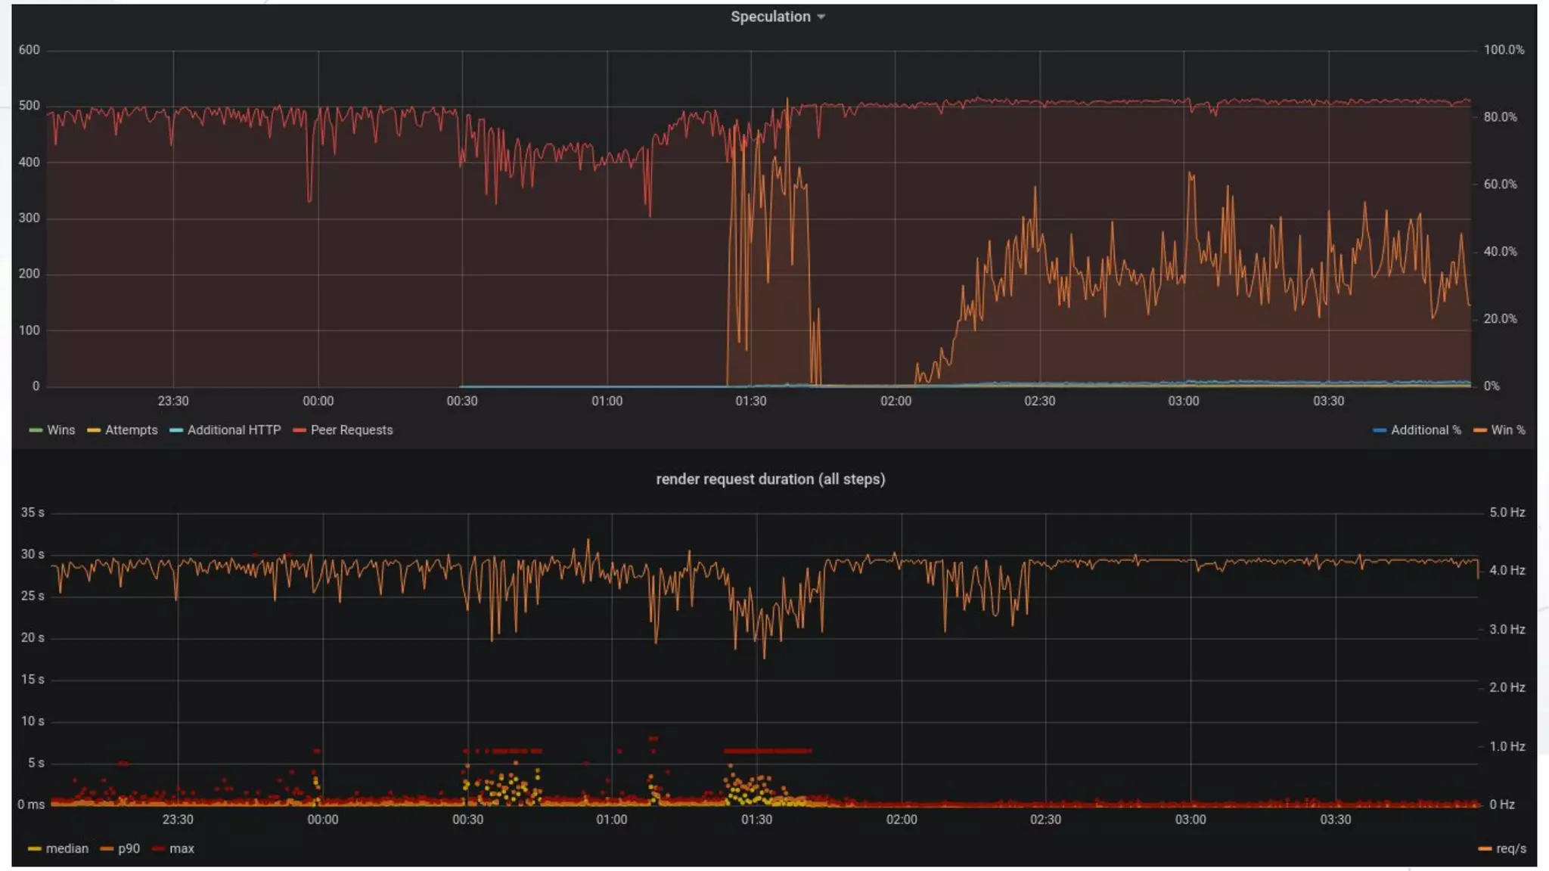Click the req/s legend label
1549x871 pixels.
coord(1510,849)
